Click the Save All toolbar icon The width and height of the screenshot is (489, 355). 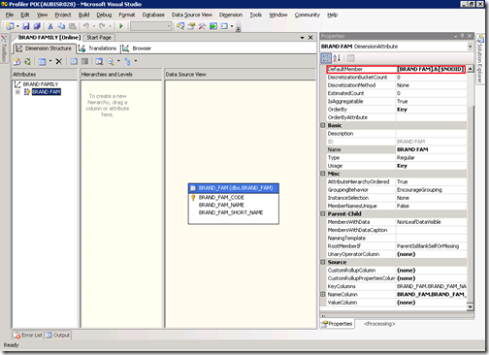pyautogui.click(x=37, y=26)
